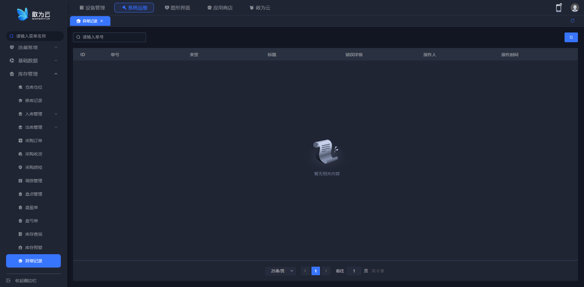Click the 盘盈单 menu icon
Viewport: 584px width, 287px height.
click(20, 207)
